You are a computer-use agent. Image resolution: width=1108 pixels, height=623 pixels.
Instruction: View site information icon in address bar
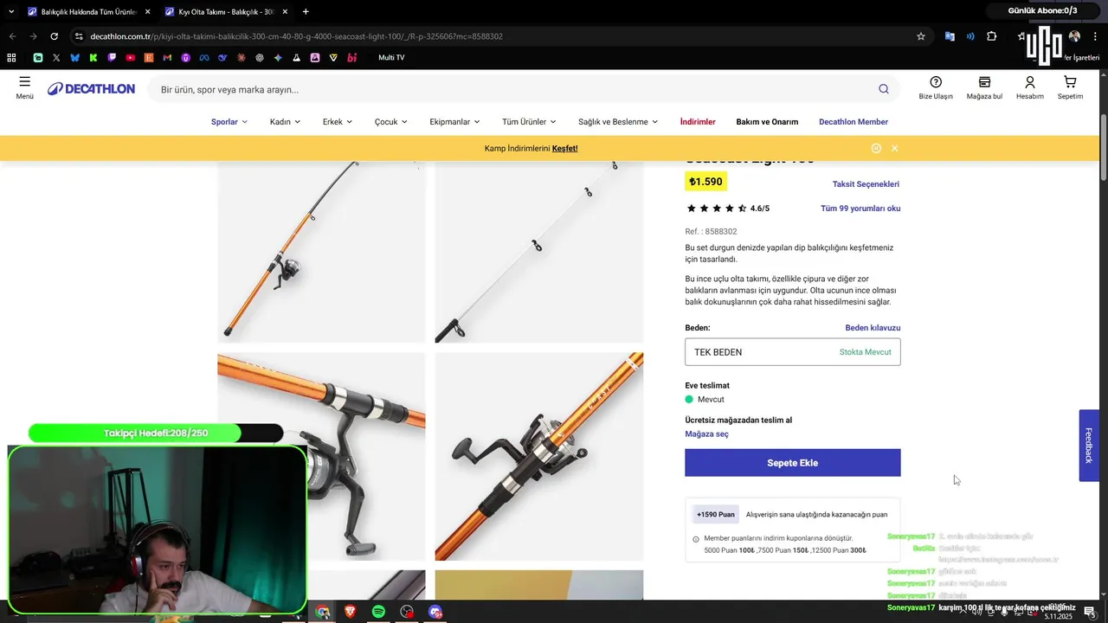79,36
